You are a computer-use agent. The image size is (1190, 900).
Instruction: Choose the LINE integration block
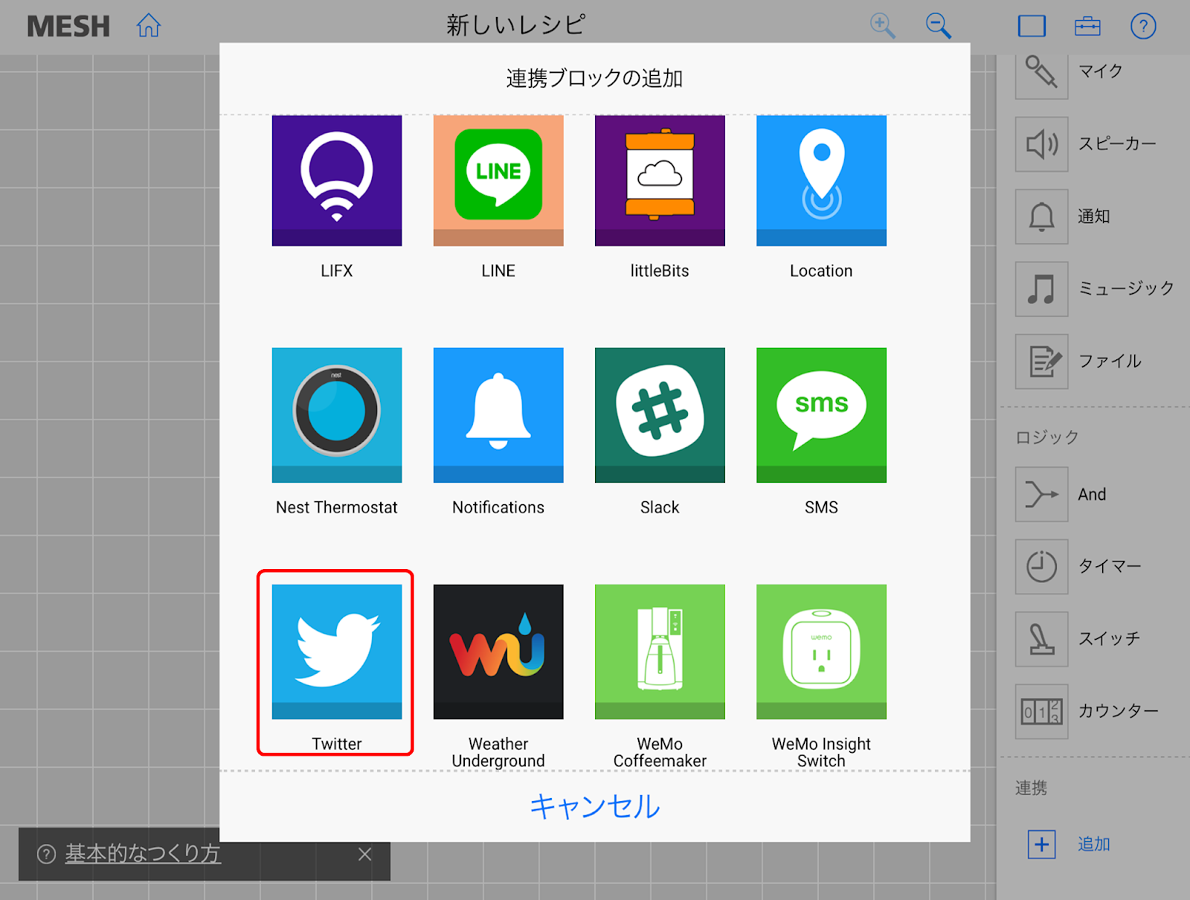[498, 181]
